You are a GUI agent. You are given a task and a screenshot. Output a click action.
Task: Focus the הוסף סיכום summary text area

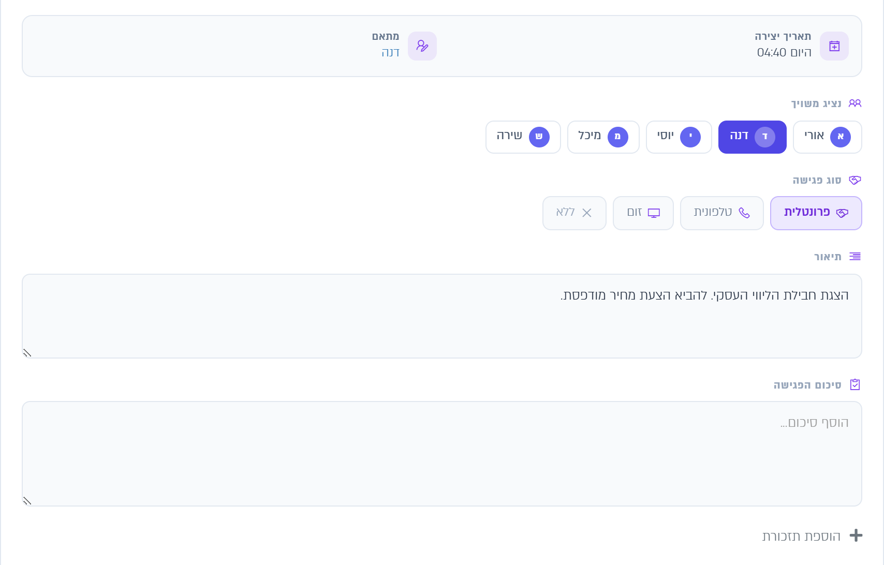click(x=442, y=454)
